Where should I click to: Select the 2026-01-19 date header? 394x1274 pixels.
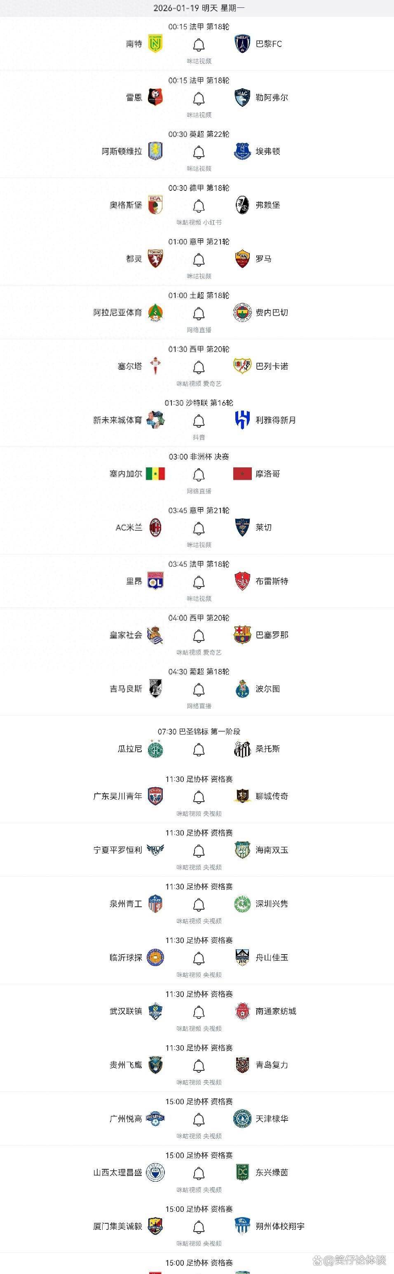coord(199,8)
